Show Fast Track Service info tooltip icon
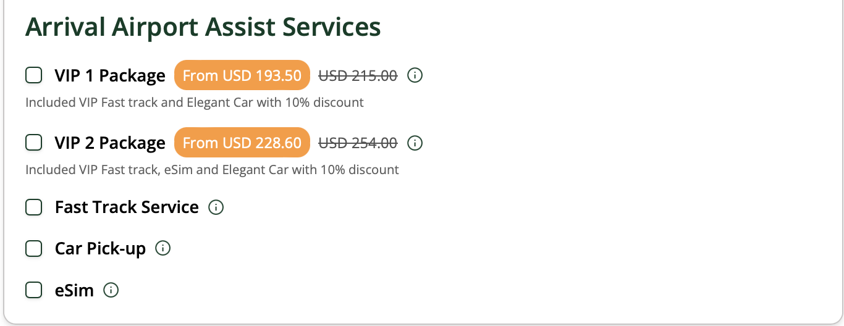 click(216, 207)
